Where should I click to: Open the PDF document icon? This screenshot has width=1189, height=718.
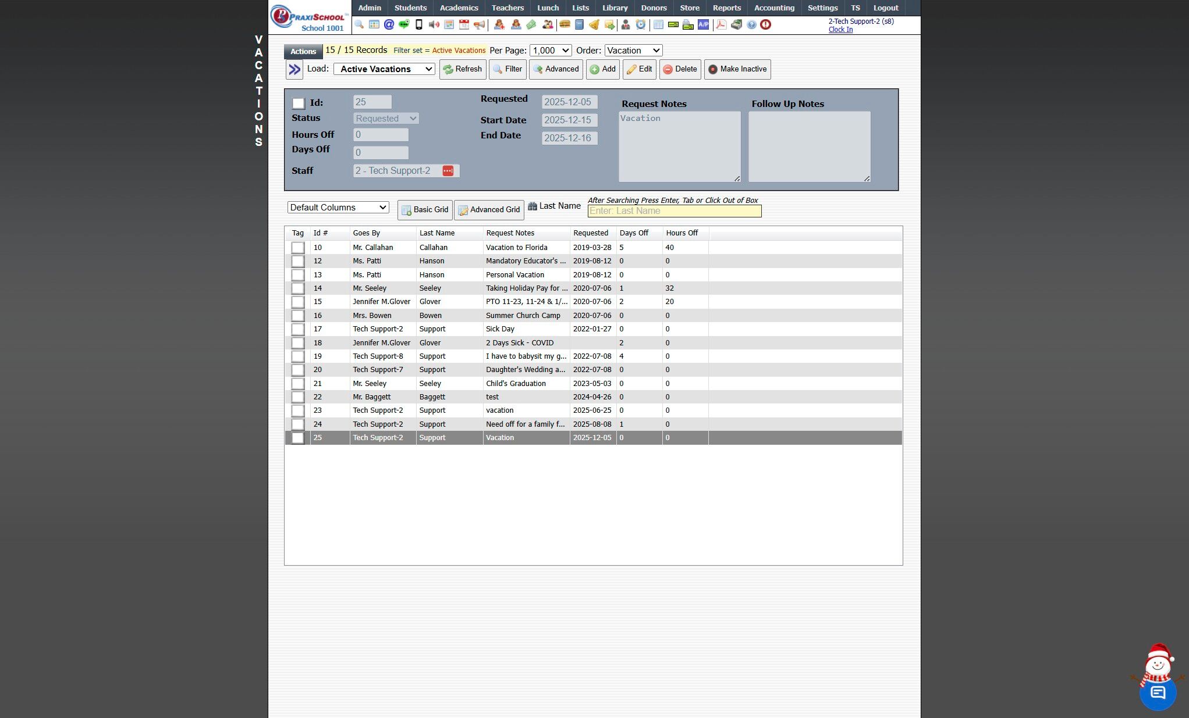click(721, 24)
